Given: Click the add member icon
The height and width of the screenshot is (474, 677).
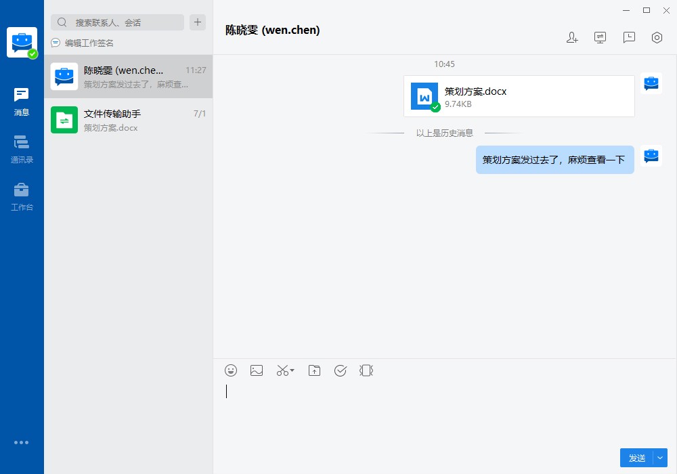Looking at the screenshot, I should coord(572,38).
